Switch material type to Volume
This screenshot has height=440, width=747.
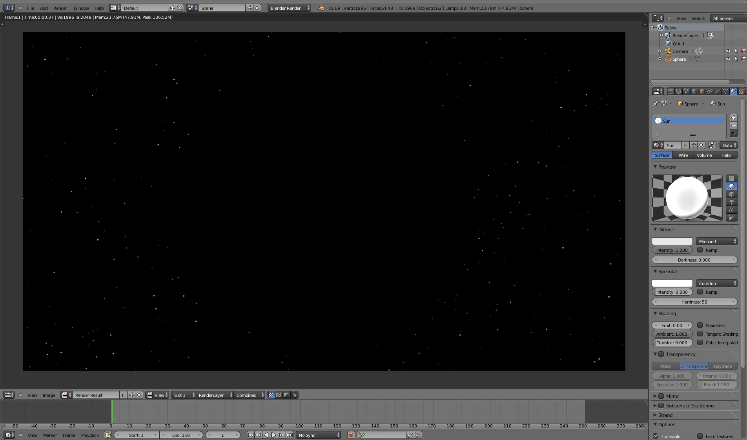pos(704,155)
